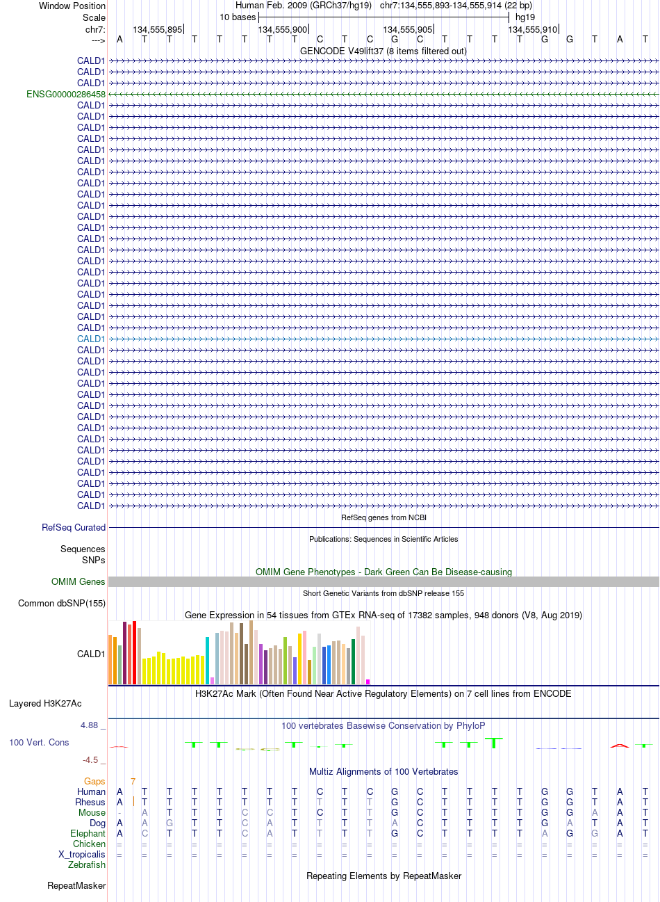Select the Chicken alignment row label

pyautogui.click(x=90, y=844)
